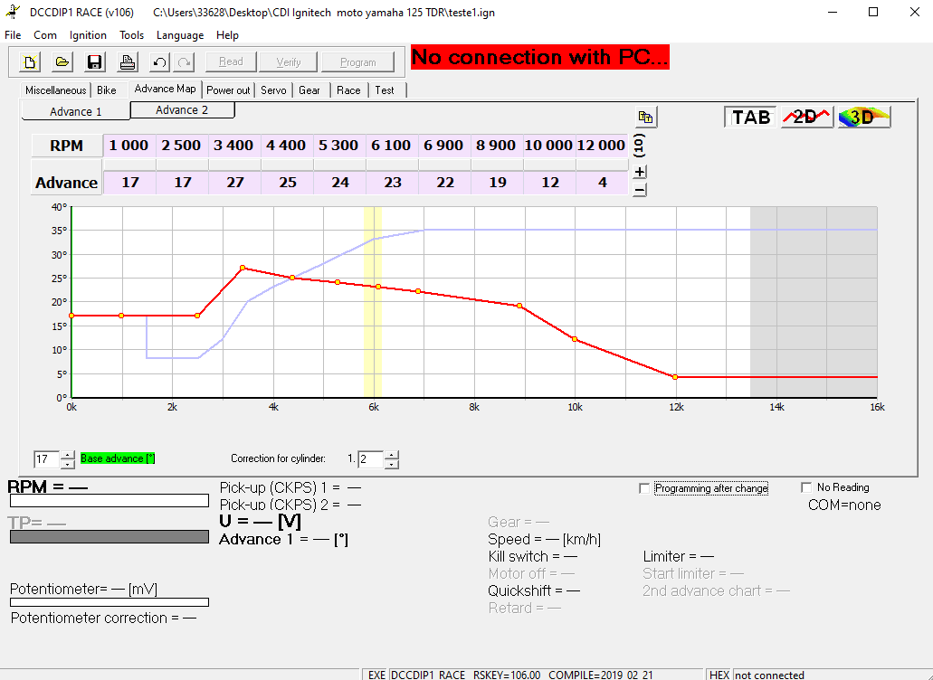Select RPM cell 10 000
The width and height of the screenshot is (933, 680).
coord(548,146)
